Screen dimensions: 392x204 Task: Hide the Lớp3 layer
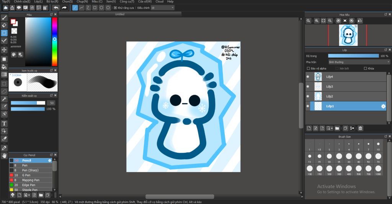click(x=308, y=87)
